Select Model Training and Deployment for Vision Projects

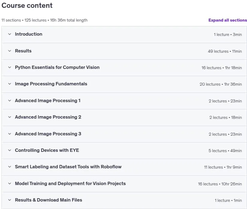click(70, 184)
